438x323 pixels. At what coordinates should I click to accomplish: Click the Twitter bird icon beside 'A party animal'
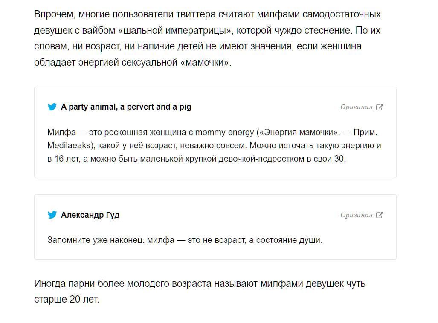tap(52, 107)
